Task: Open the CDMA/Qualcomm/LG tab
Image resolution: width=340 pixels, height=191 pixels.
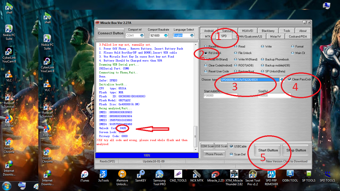Action: [x=249, y=36]
